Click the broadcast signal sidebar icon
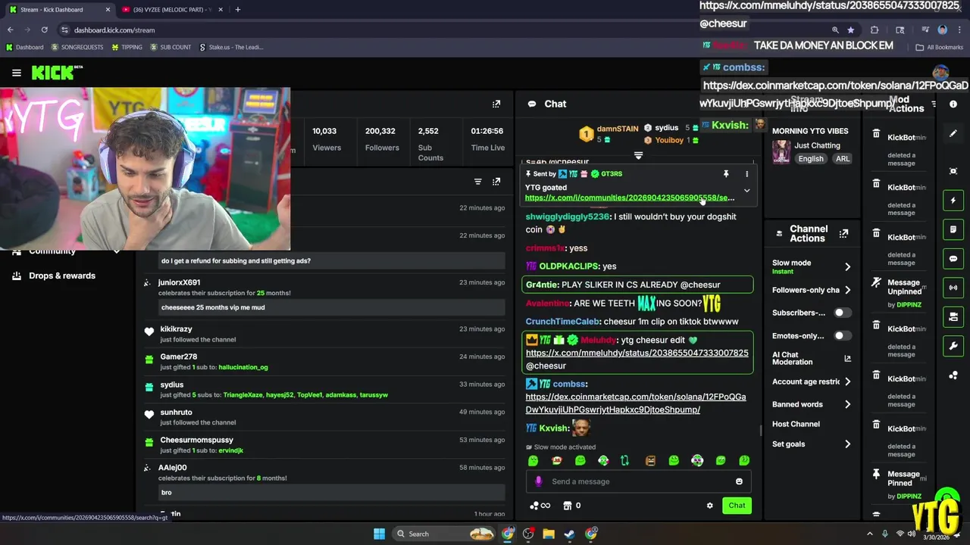The height and width of the screenshot is (545, 970). [953, 288]
